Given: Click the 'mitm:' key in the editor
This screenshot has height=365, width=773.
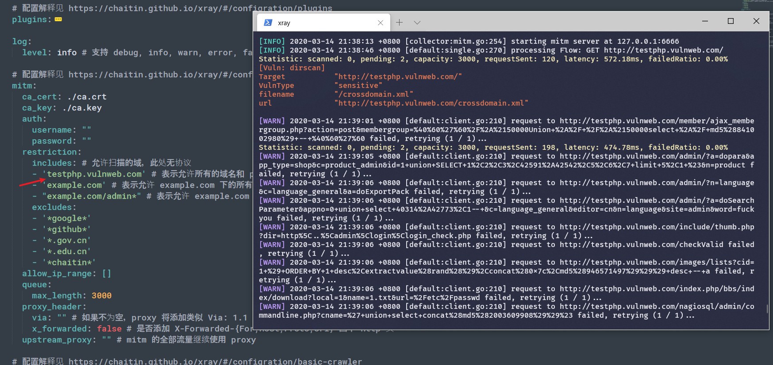Looking at the screenshot, I should tap(24, 86).
